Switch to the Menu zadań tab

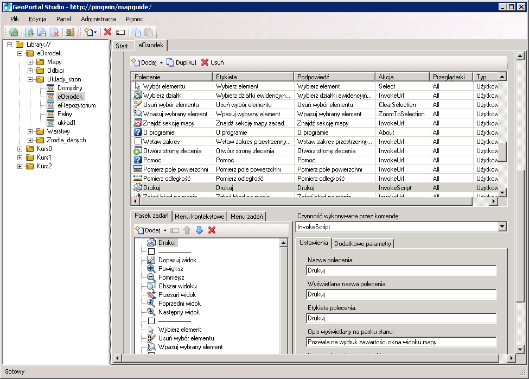[x=247, y=217]
